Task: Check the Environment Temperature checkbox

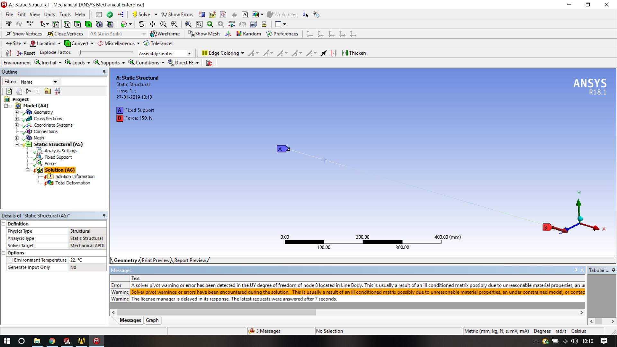Action: pos(10,260)
